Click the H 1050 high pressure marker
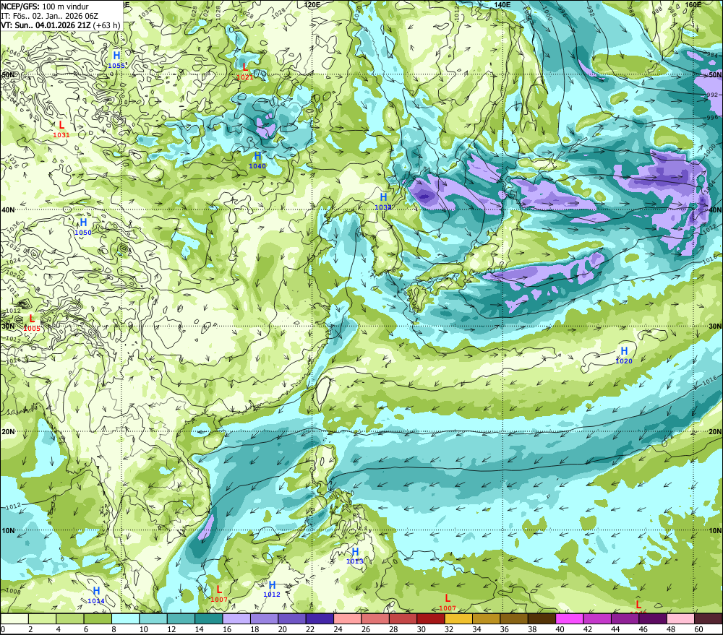The height and width of the screenshot is (635, 723). coord(83,227)
